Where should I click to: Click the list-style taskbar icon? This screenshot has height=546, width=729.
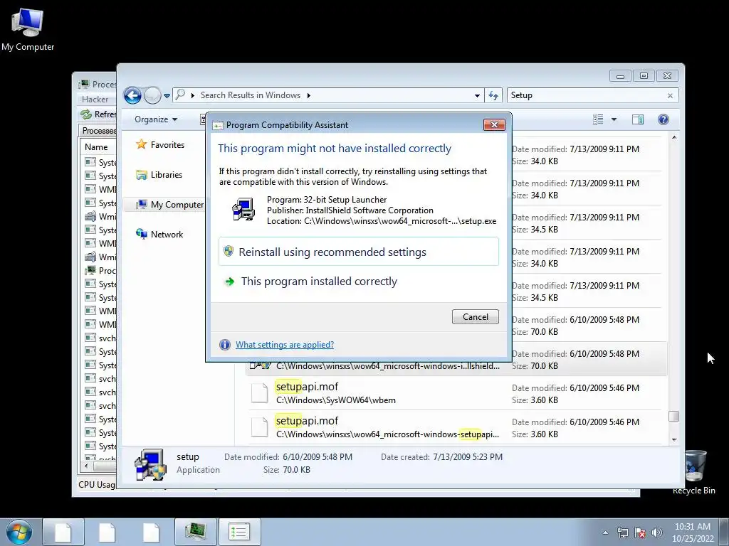pyautogui.click(x=240, y=532)
